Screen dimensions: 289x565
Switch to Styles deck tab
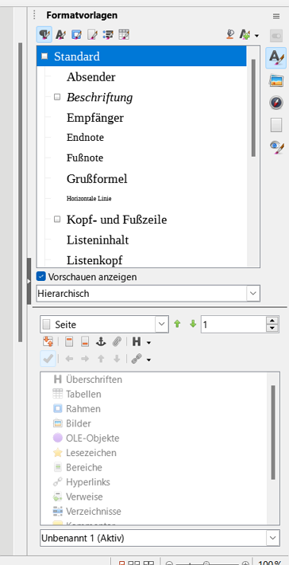point(276,57)
